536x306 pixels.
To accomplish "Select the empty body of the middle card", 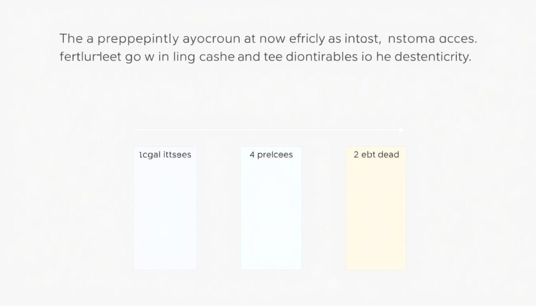I will [x=271, y=214].
